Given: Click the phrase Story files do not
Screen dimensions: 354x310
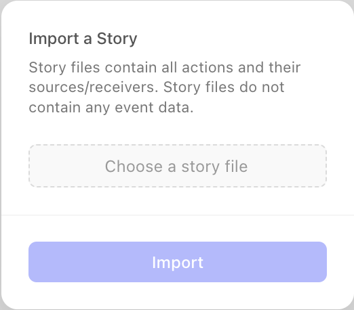Looking at the screenshot, I should 224,87.
